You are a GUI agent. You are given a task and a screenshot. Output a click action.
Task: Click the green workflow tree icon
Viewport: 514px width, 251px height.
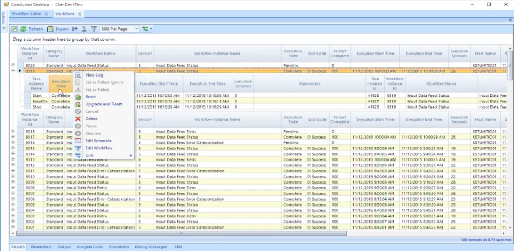click(x=145, y=29)
